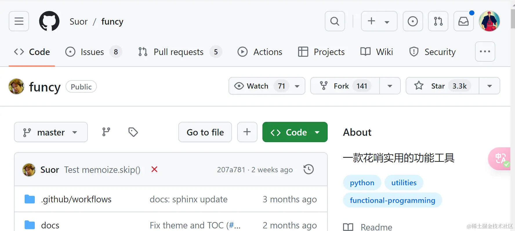
Task: Open the search magnifier button
Action: click(335, 21)
